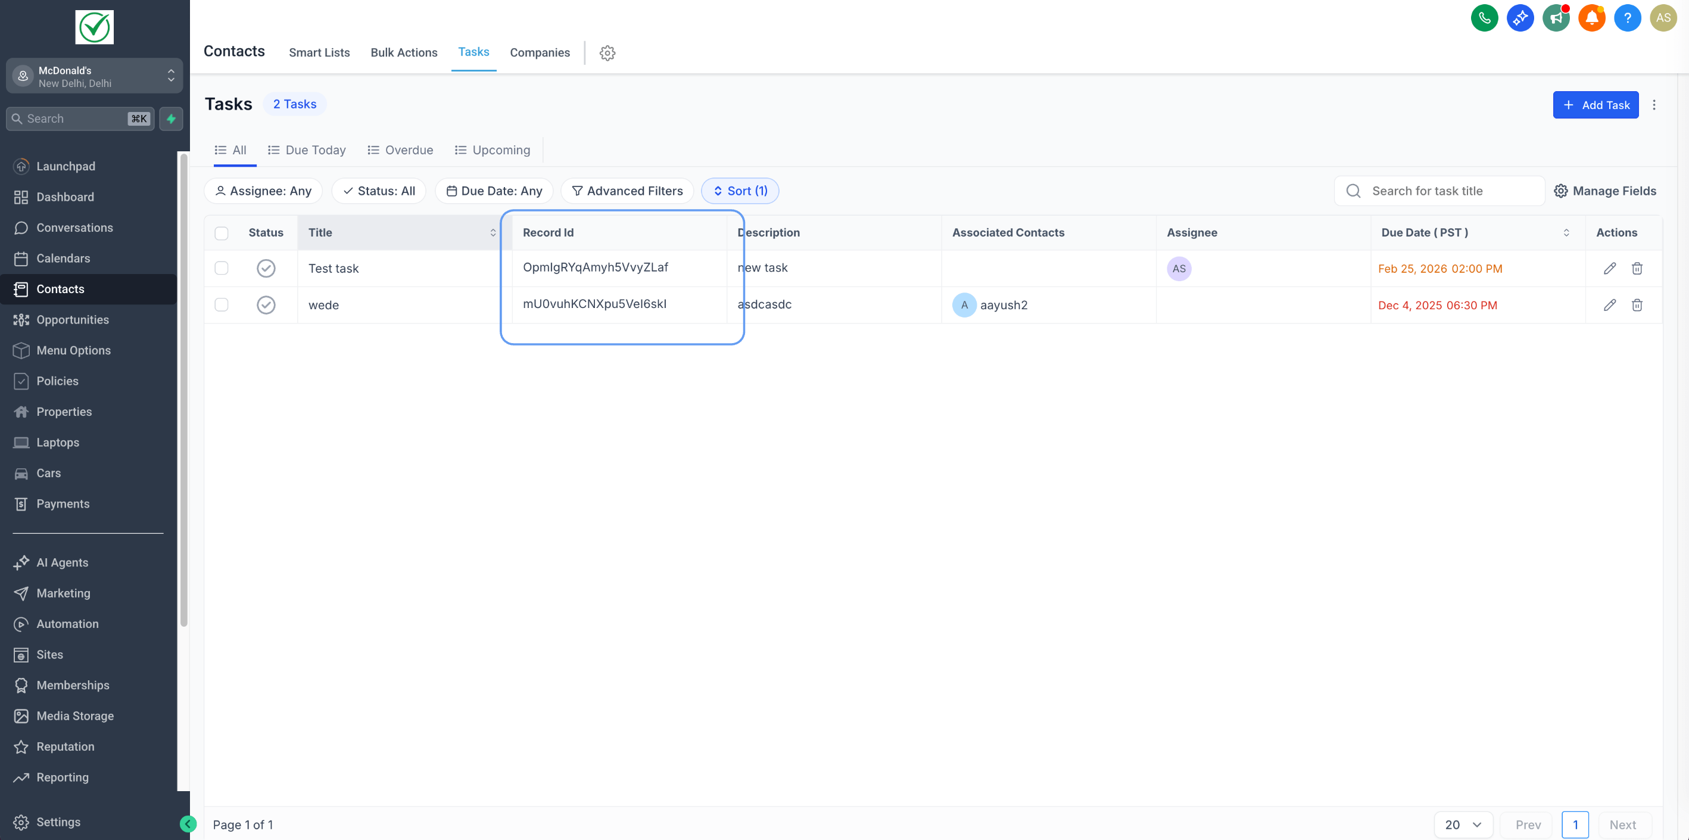Open the Assignee: Any filter dropdown
The image size is (1689, 840).
[263, 191]
